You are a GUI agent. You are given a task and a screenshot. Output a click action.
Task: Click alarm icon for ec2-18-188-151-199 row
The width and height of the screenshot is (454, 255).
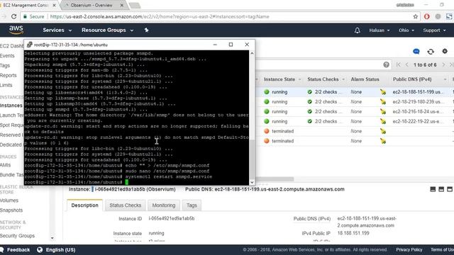tap(383, 92)
